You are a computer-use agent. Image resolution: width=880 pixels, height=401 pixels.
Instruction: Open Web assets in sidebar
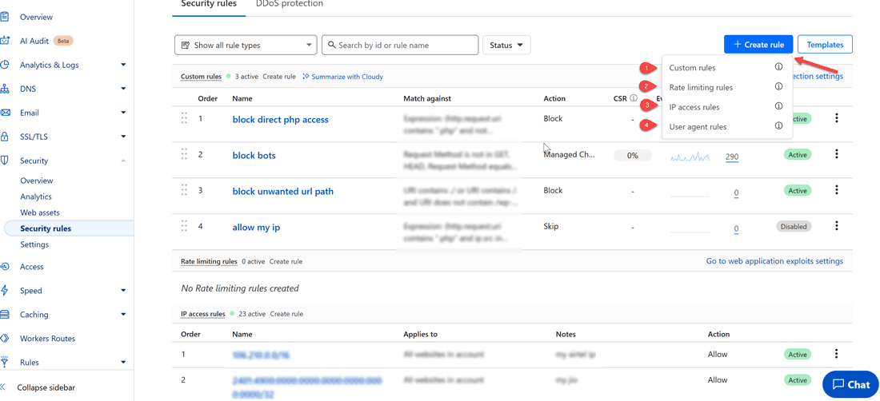click(40, 212)
